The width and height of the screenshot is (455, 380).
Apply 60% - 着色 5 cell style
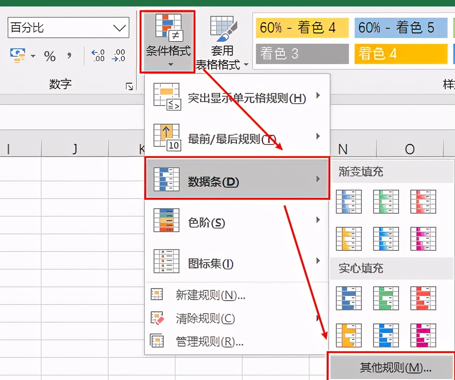coord(401,28)
